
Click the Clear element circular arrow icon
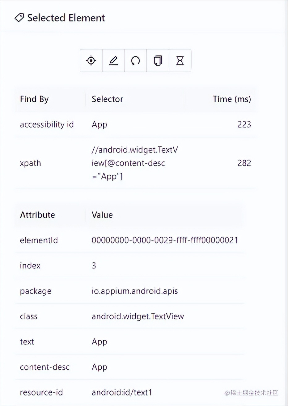coord(135,60)
